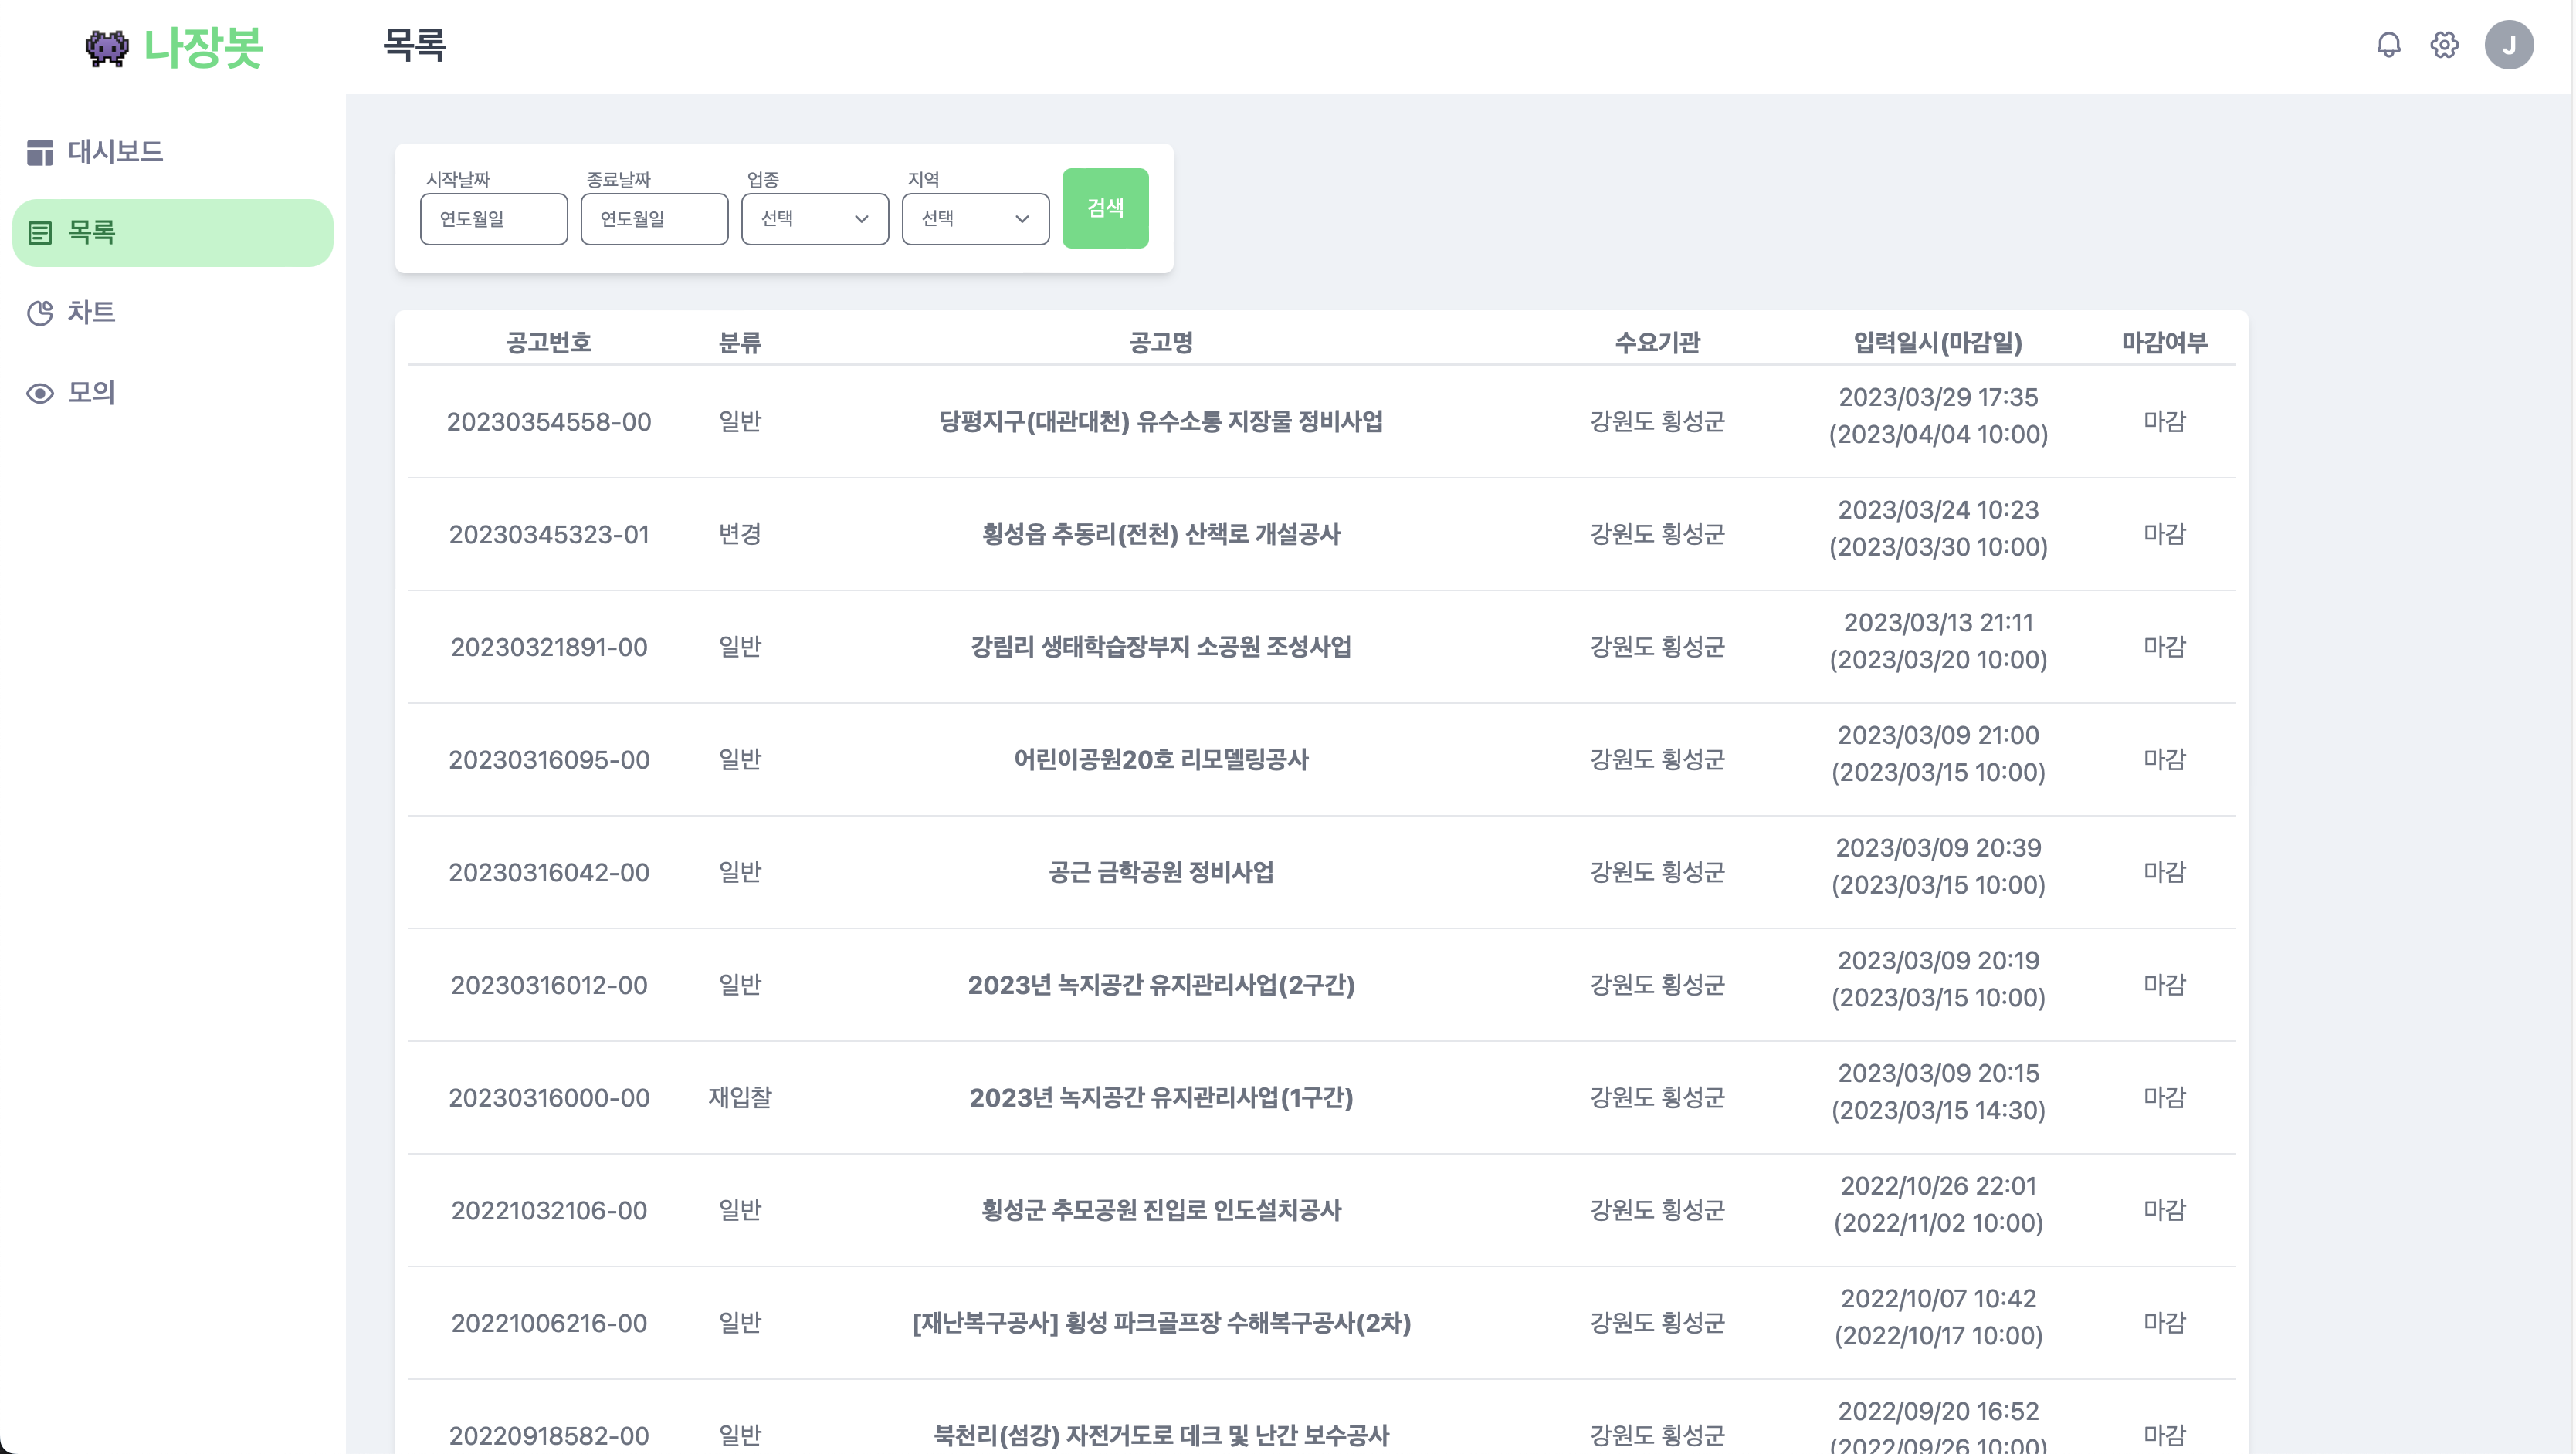Open the 어린이공원20호 리모델링공사 notice
This screenshot has height=1454, width=2576.
1160,759
